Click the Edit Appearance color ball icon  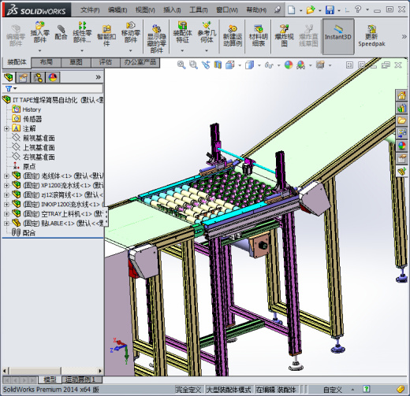pos(289,65)
